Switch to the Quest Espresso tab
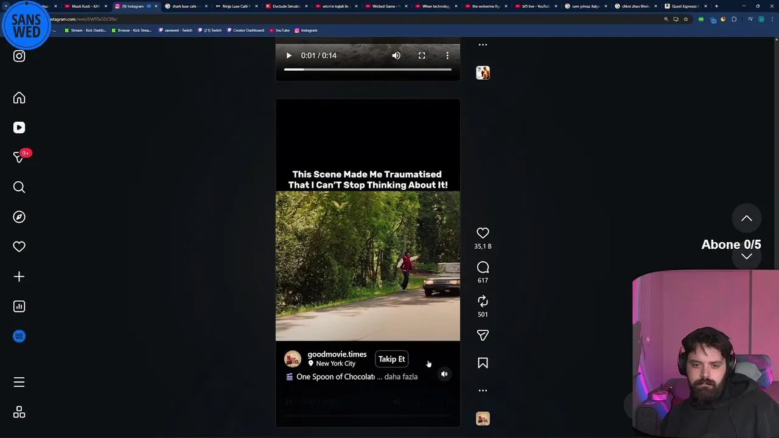This screenshot has height=438, width=779. click(685, 6)
